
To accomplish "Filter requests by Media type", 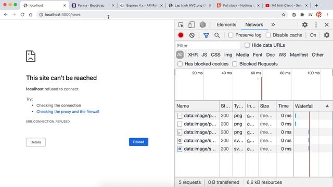I will 242,55.
